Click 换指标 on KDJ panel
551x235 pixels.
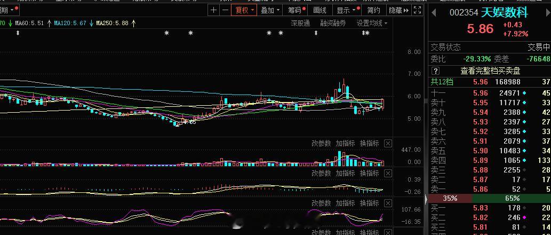pyautogui.click(x=369, y=203)
